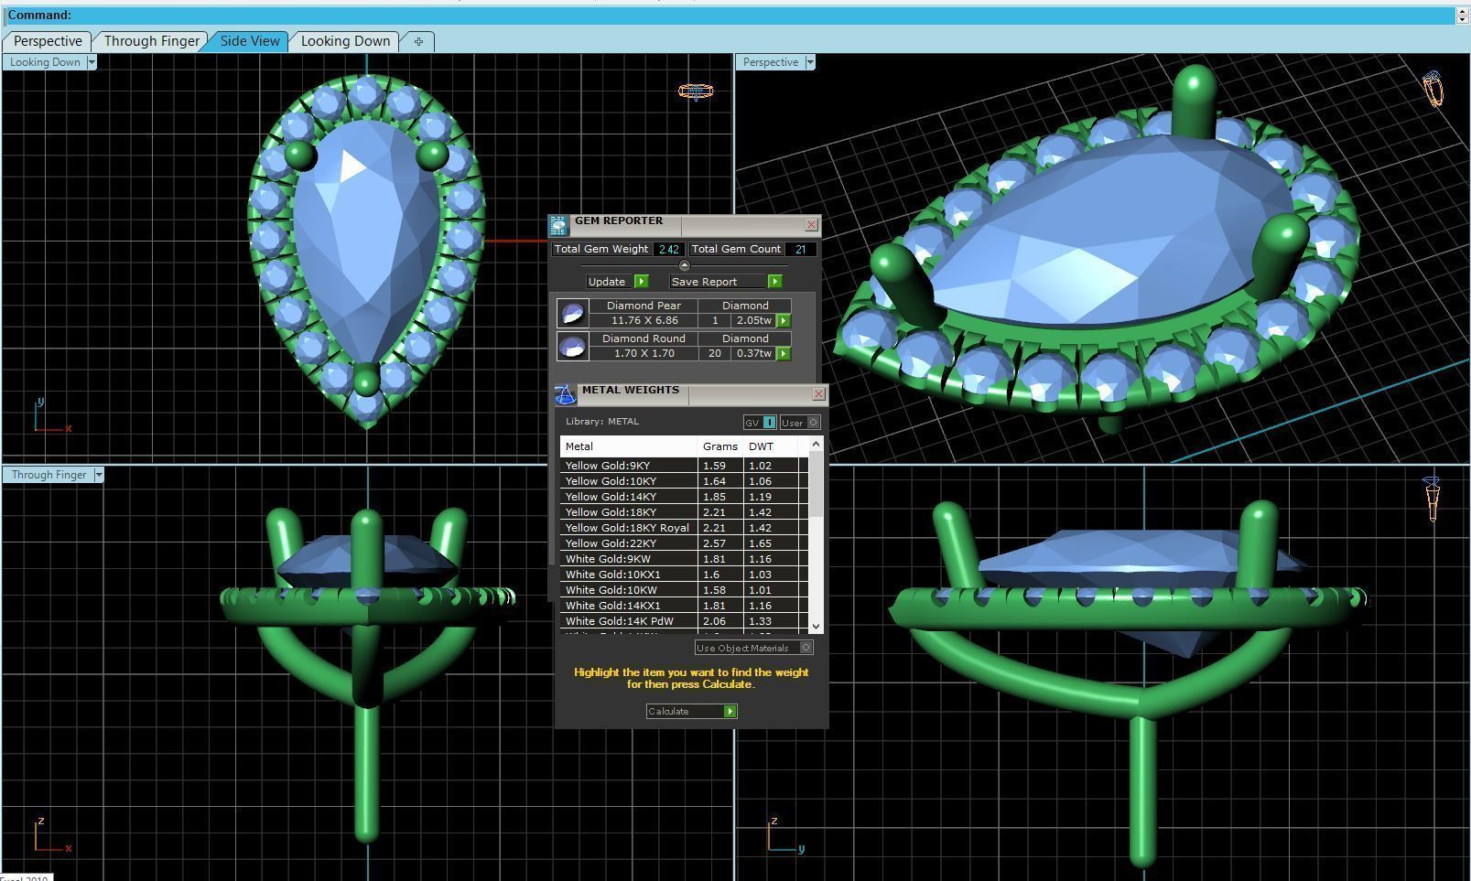Image resolution: width=1471 pixels, height=881 pixels.
Task: Click the Through Finger viewport title label
Action: [49, 475]
